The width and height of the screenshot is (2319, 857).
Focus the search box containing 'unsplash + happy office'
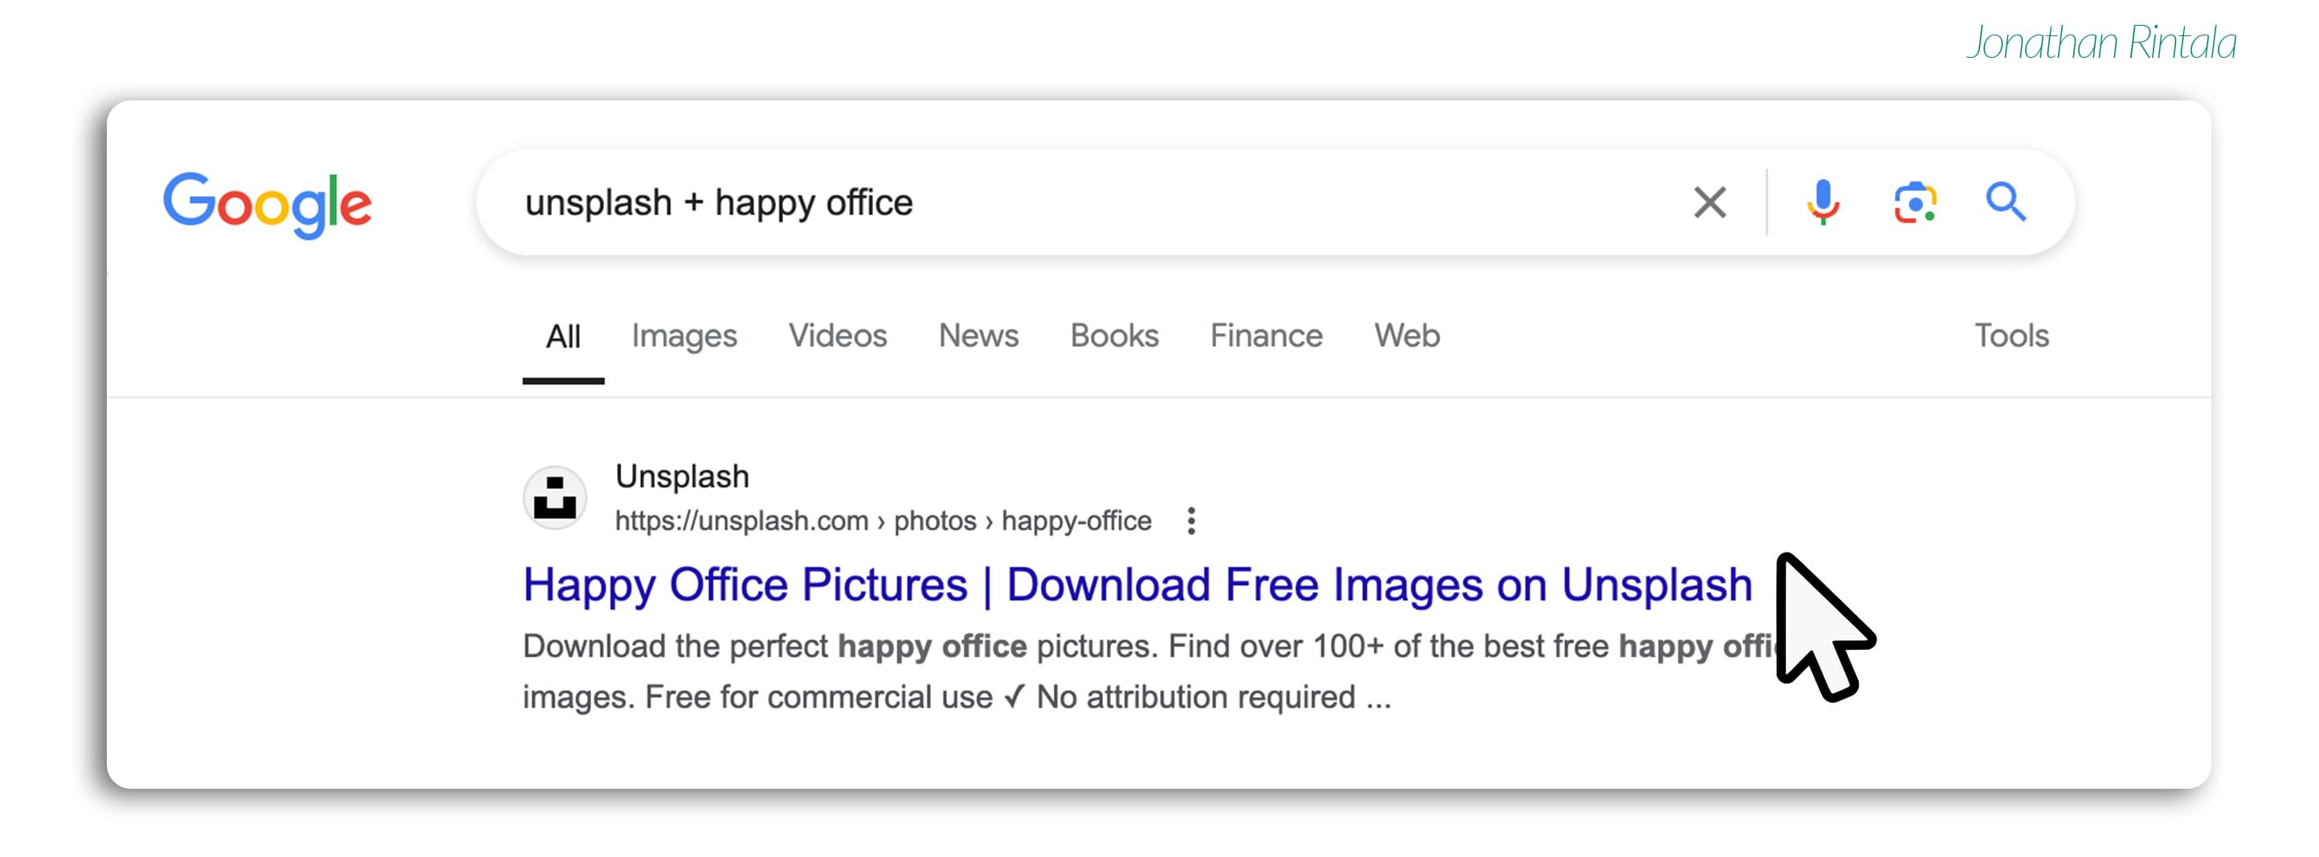click(x=1080, y=202)
